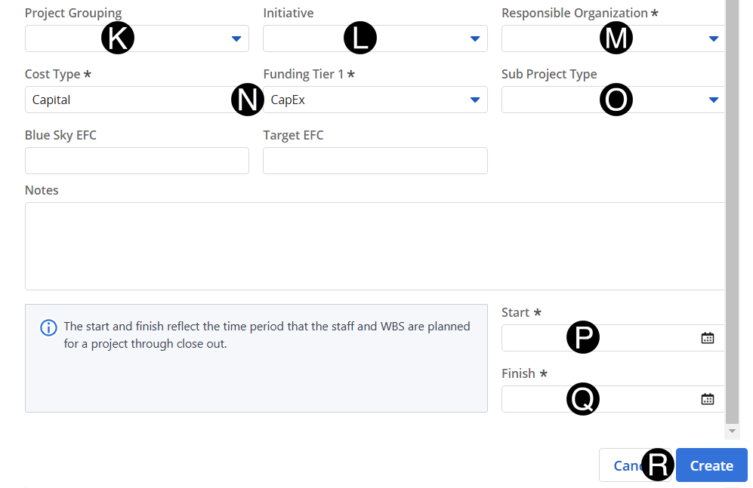Open the Initiative dropdown list
The width and height of the screenshot is (753, 488).
[474, 38]
